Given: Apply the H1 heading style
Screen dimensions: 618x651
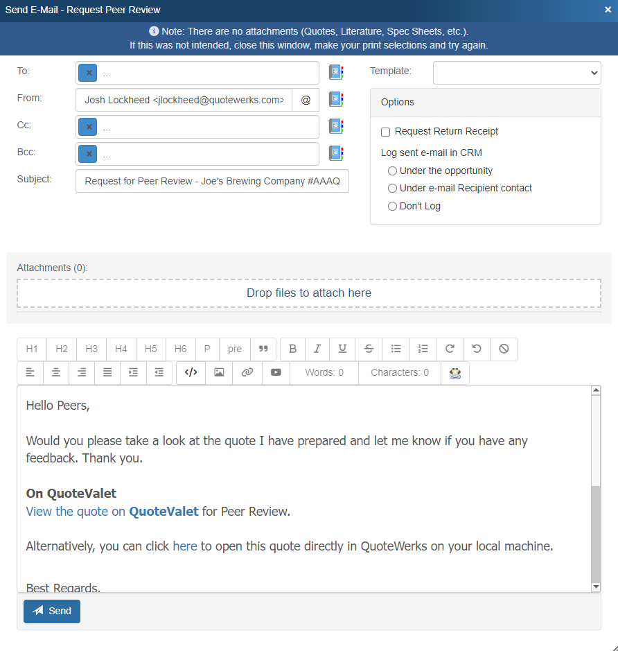Looking at the screenshot, I should click(32, 349).
